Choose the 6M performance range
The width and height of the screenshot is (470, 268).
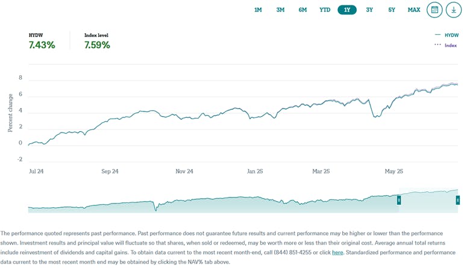point(302,10)
